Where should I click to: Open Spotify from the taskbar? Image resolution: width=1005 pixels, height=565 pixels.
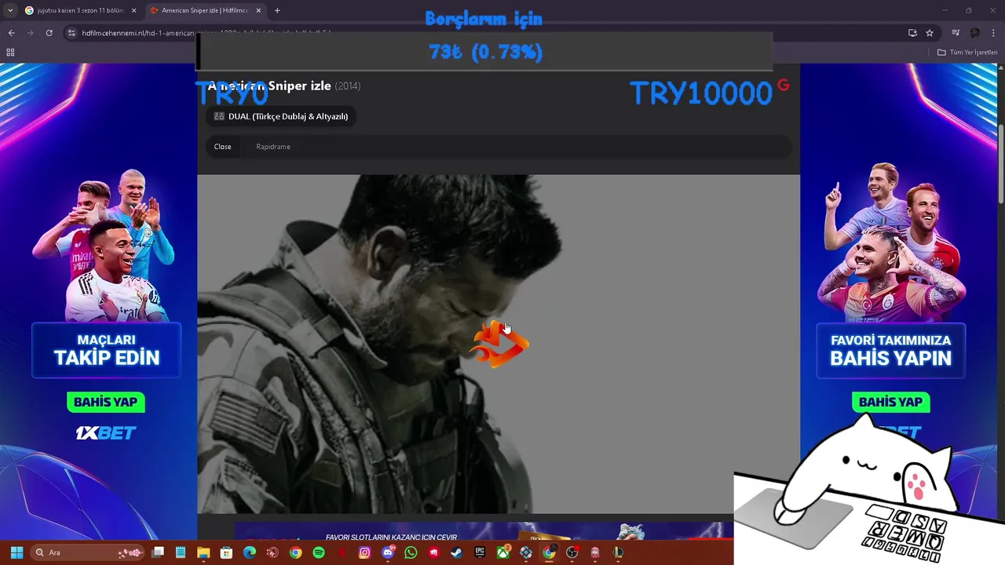319,552
